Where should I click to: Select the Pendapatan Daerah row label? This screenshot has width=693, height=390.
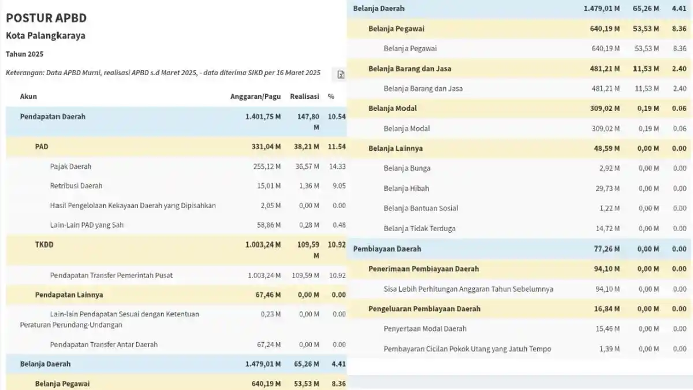pos(53,117)
